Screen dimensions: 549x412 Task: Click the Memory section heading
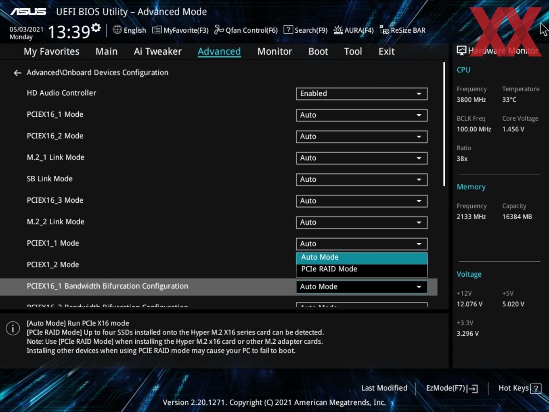[x=471, y=187]
